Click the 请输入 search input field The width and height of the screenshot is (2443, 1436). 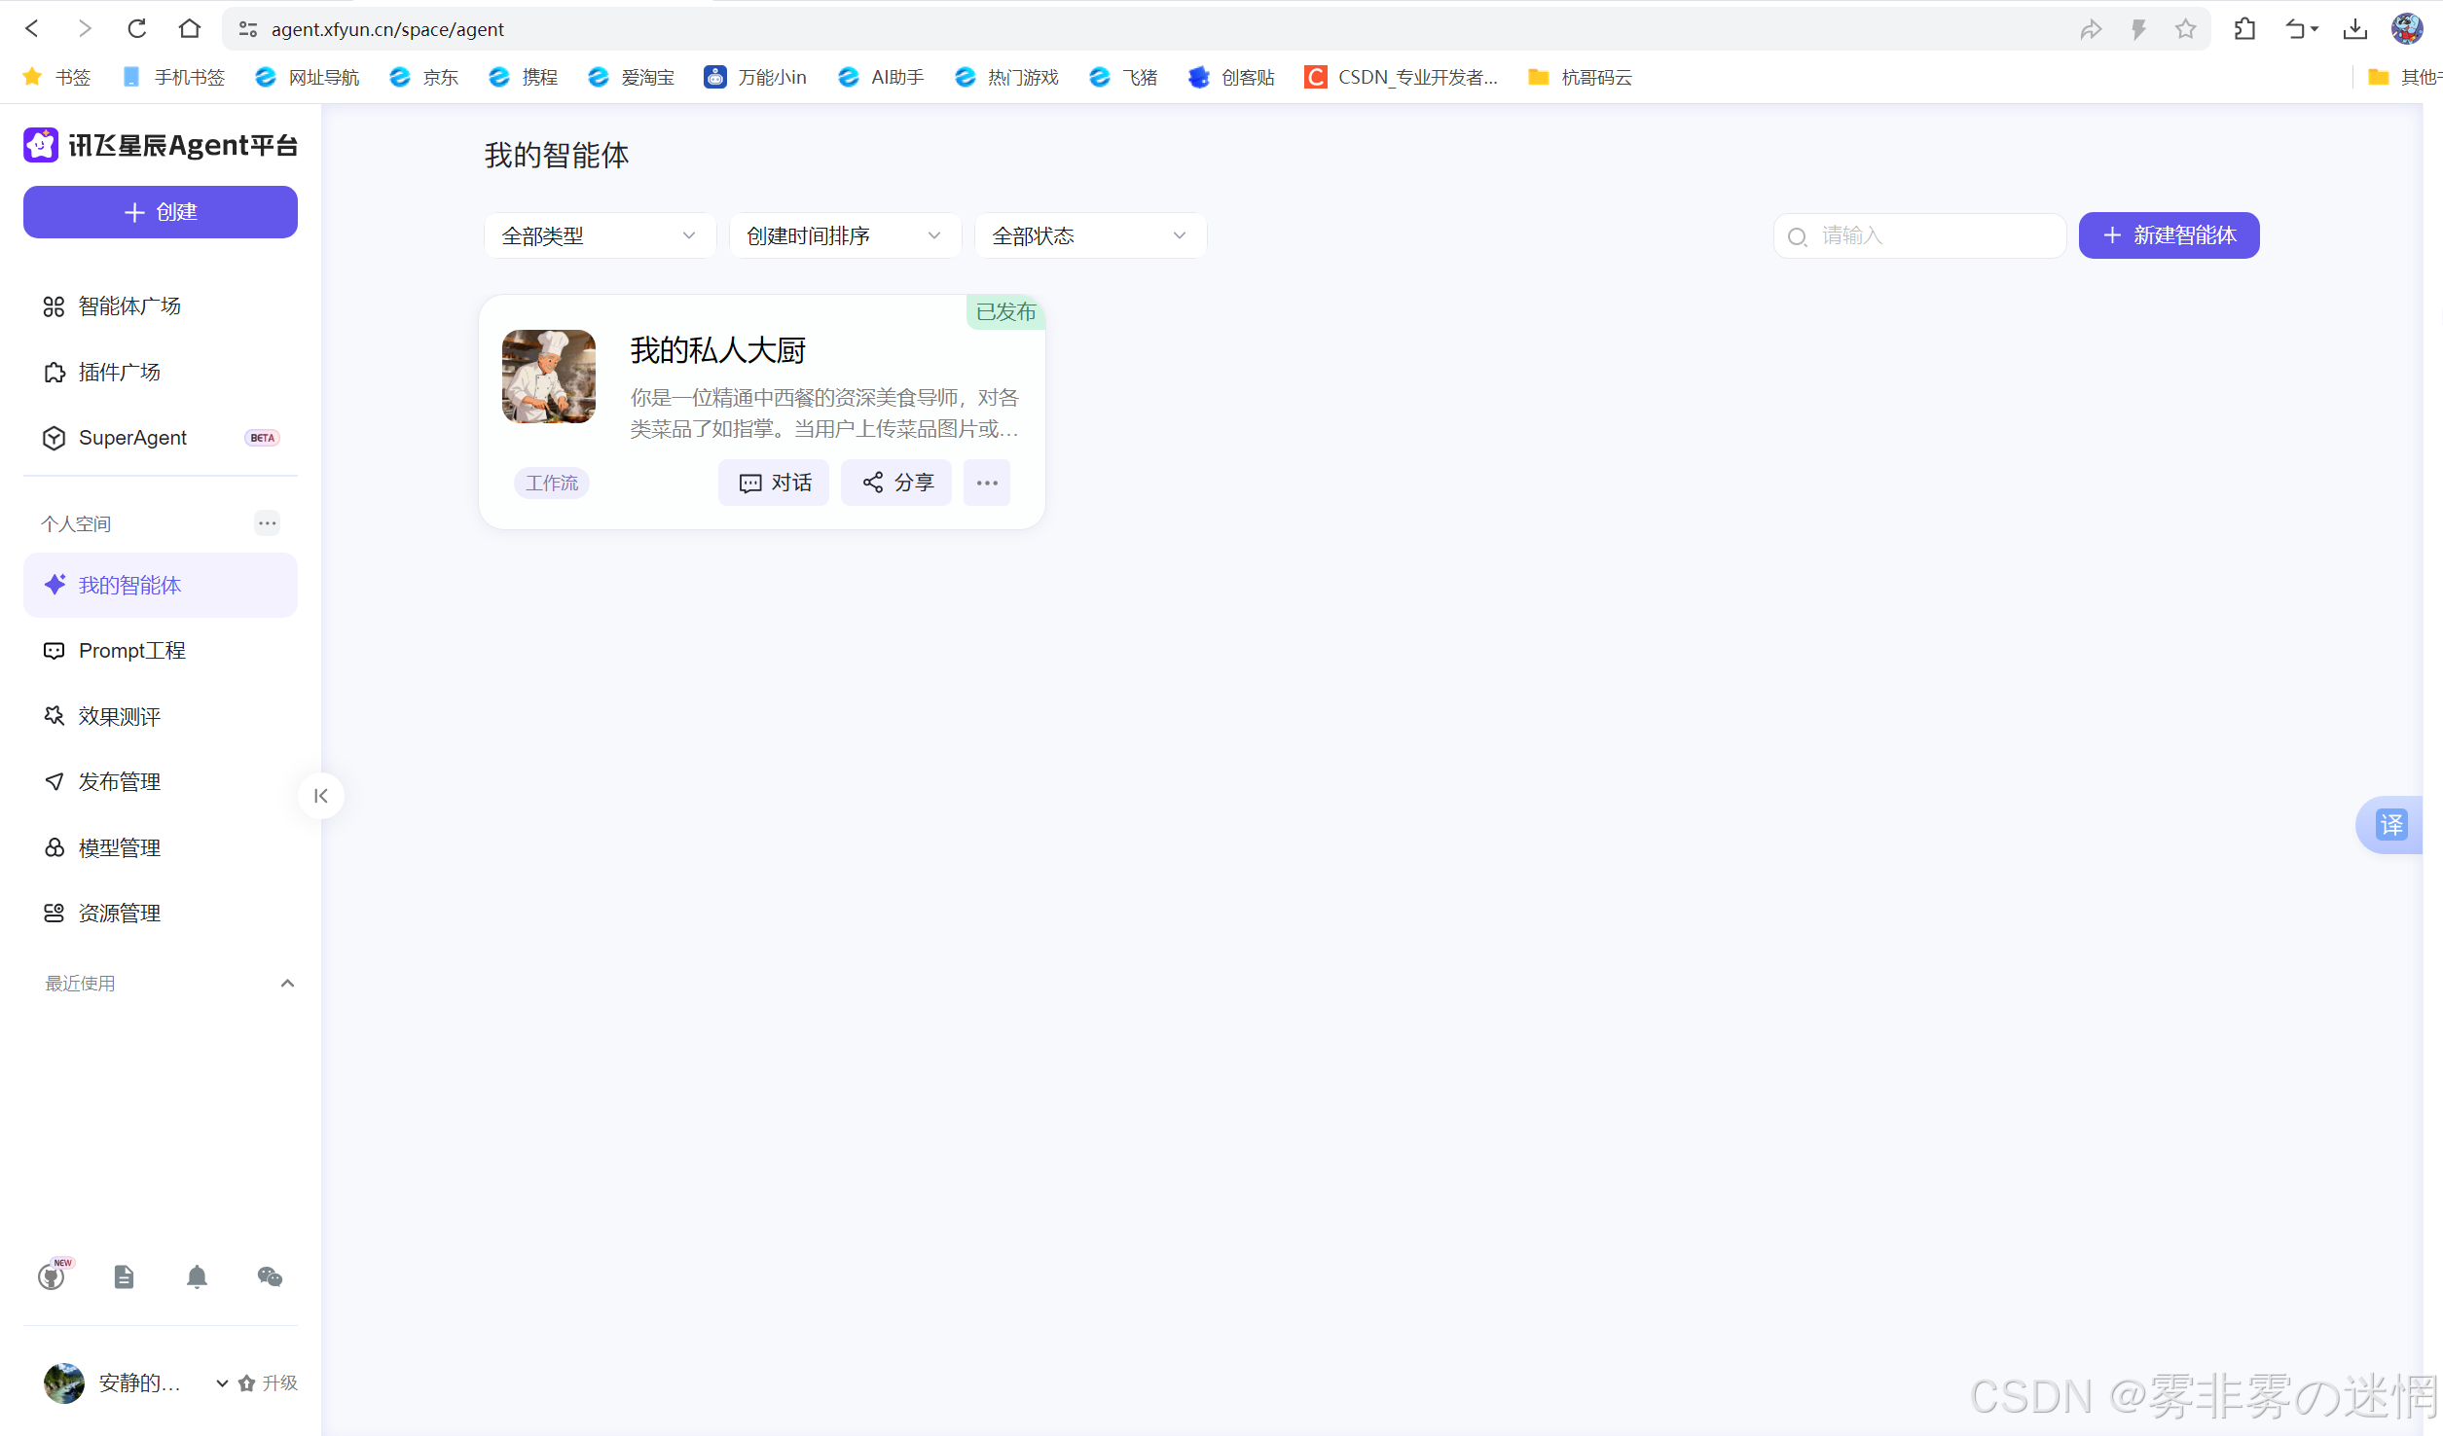point(1932,235)
